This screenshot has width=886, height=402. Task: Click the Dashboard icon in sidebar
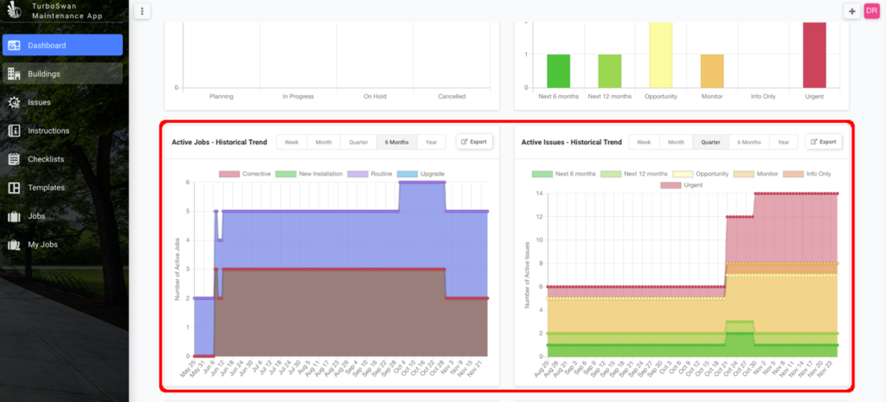[14, 45]
